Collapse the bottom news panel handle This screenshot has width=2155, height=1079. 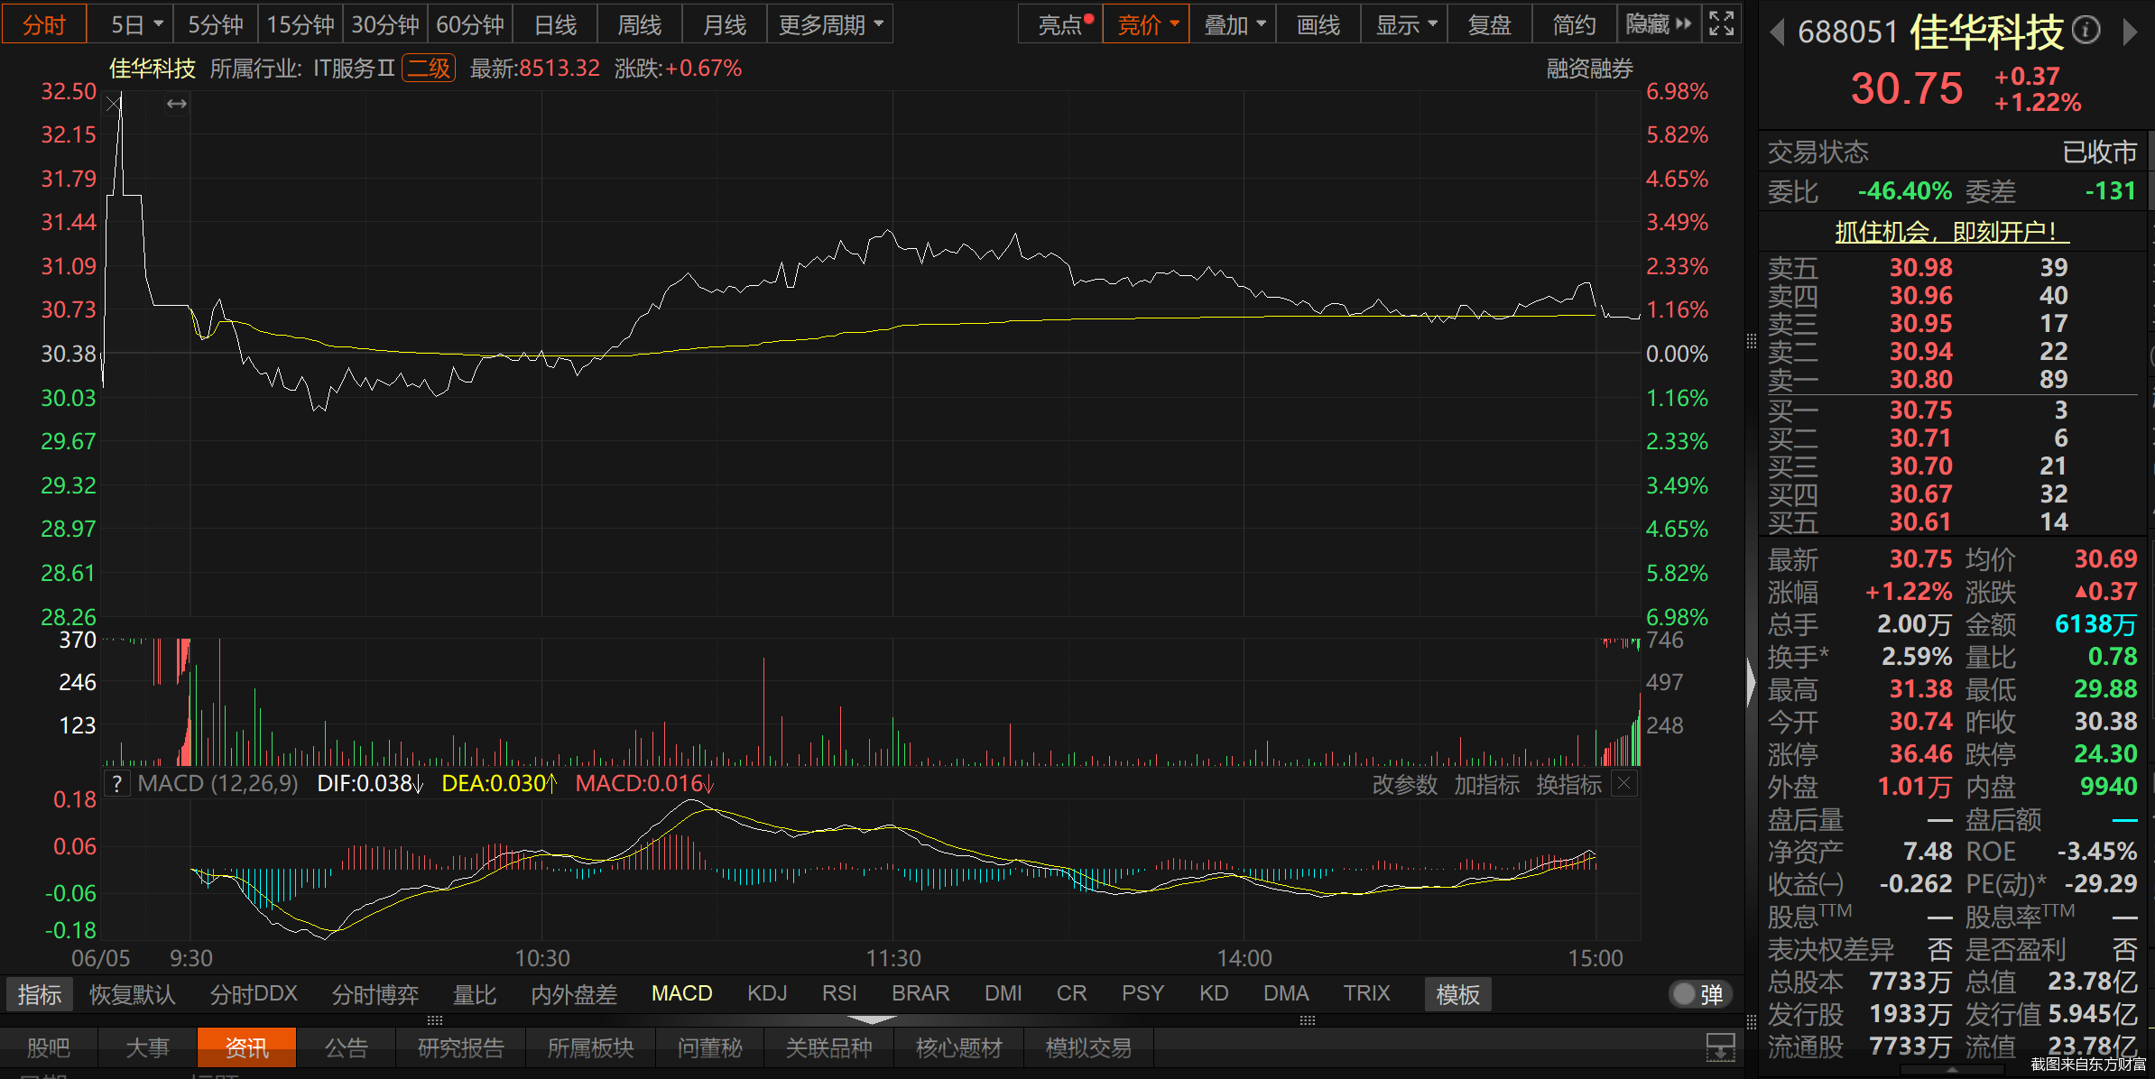click(873, 1019)
